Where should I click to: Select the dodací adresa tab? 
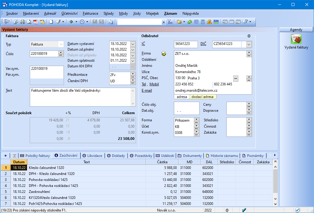point(203,97)
